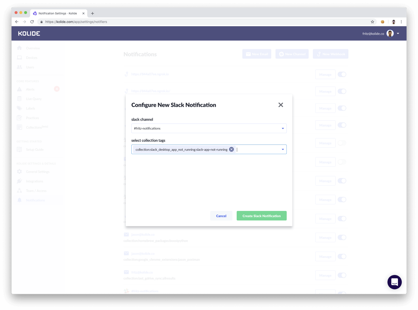
Task: Open the Intercom chat bubble
Action: click(x=394, y=282)
